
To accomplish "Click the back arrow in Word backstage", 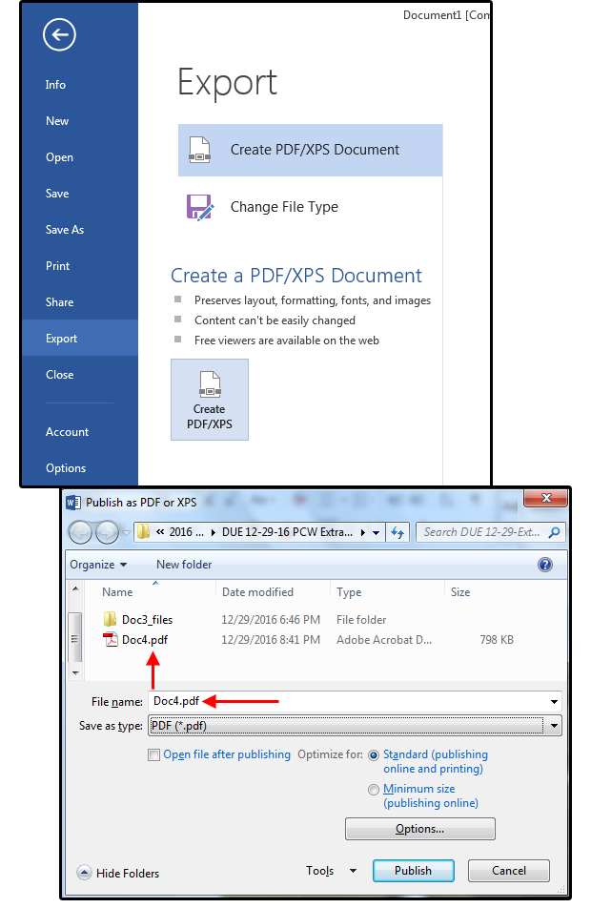I will (59, 34).
